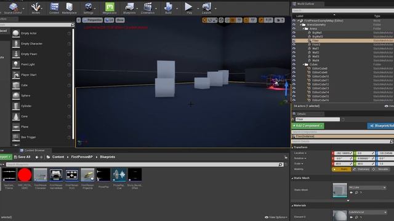Expand advanced Static Mesh options arrow
Image resolution: width=394 pixels, height=221 pixels.
tap(348, 201)
